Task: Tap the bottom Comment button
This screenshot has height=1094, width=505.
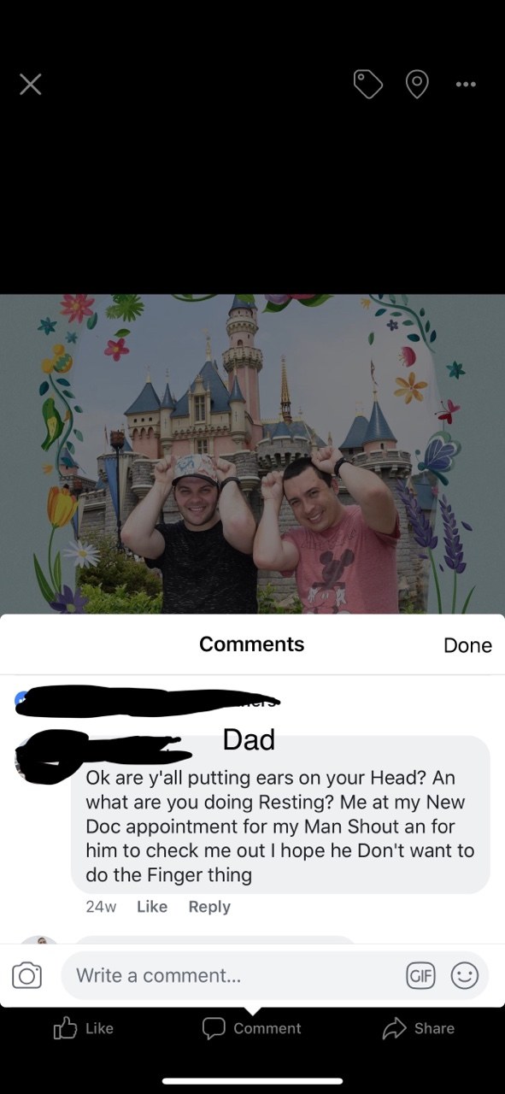Action: tap(252, 1028)
